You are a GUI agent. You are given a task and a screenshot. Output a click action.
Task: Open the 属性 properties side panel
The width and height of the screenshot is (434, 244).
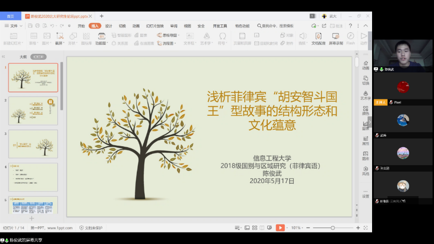click(x=366, y=140)
